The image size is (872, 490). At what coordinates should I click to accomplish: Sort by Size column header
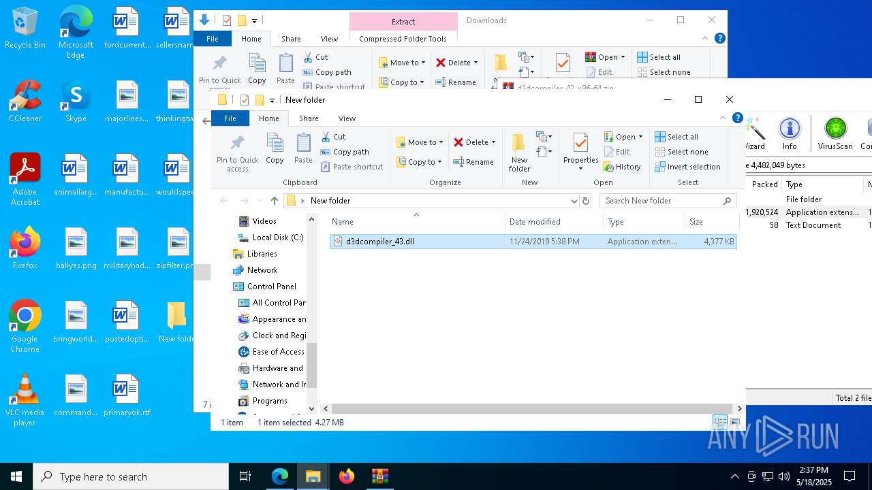click(x=712, y=222)
